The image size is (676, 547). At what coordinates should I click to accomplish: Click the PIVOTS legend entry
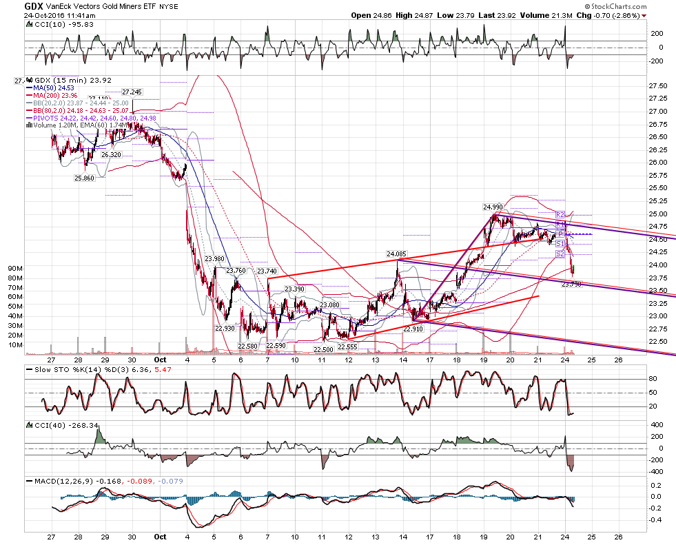click(92, 118)
